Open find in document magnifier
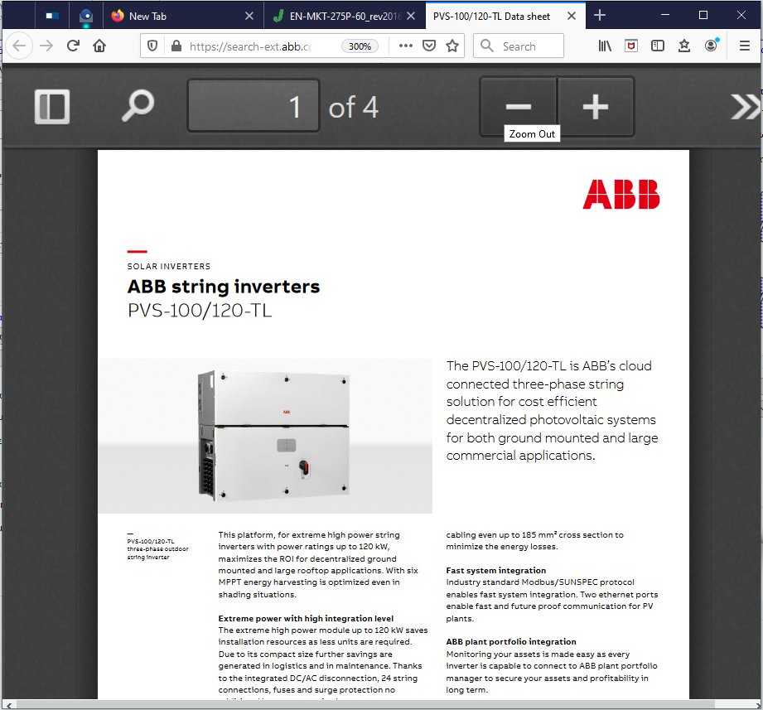 click(138, 107)
